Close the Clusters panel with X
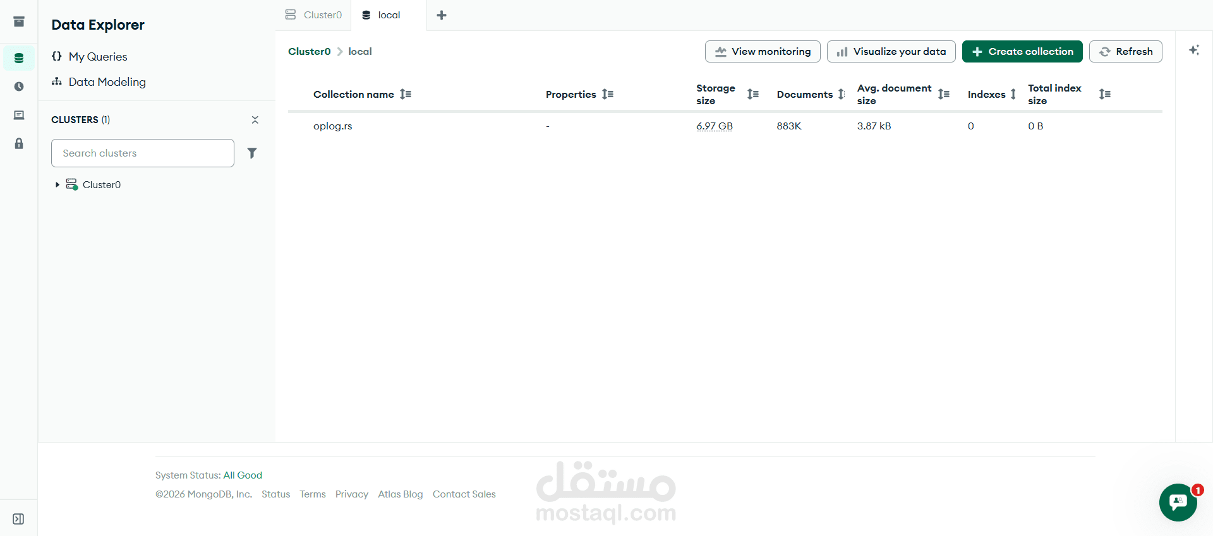The image size is (1213, 536). (x=255, y=120)
